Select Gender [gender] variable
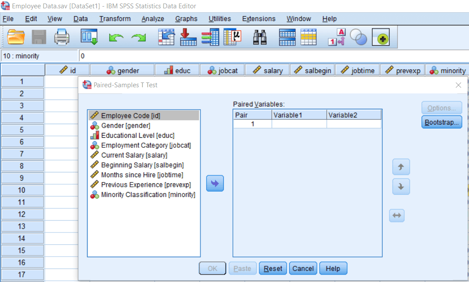The image size is (469, 282). tap(144, 125)
